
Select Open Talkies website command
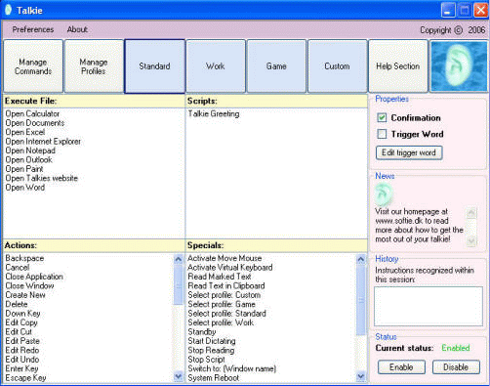click(42, 178)
